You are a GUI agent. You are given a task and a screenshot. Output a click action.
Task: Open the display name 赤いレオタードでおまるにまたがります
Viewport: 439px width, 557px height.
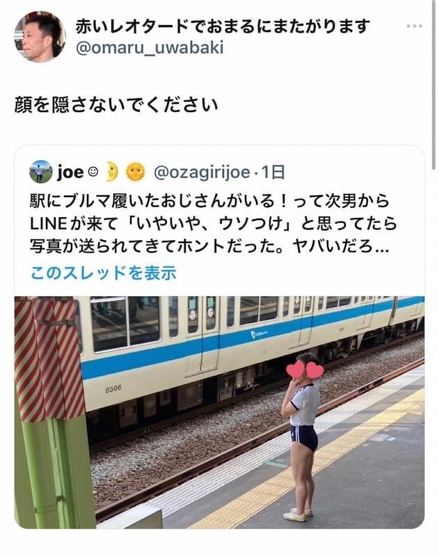click(x=223, y=26)
